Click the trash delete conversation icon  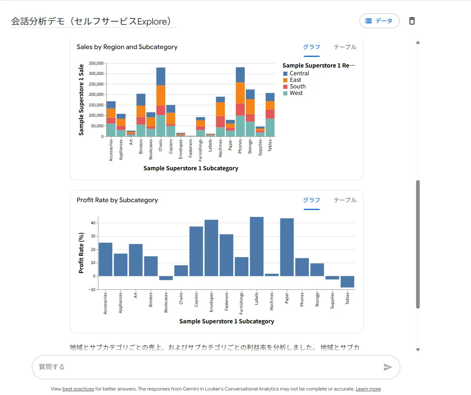click(412, 21)
